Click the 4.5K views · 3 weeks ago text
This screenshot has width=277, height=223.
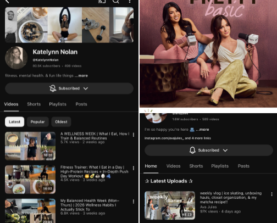[x=82, y=180]
